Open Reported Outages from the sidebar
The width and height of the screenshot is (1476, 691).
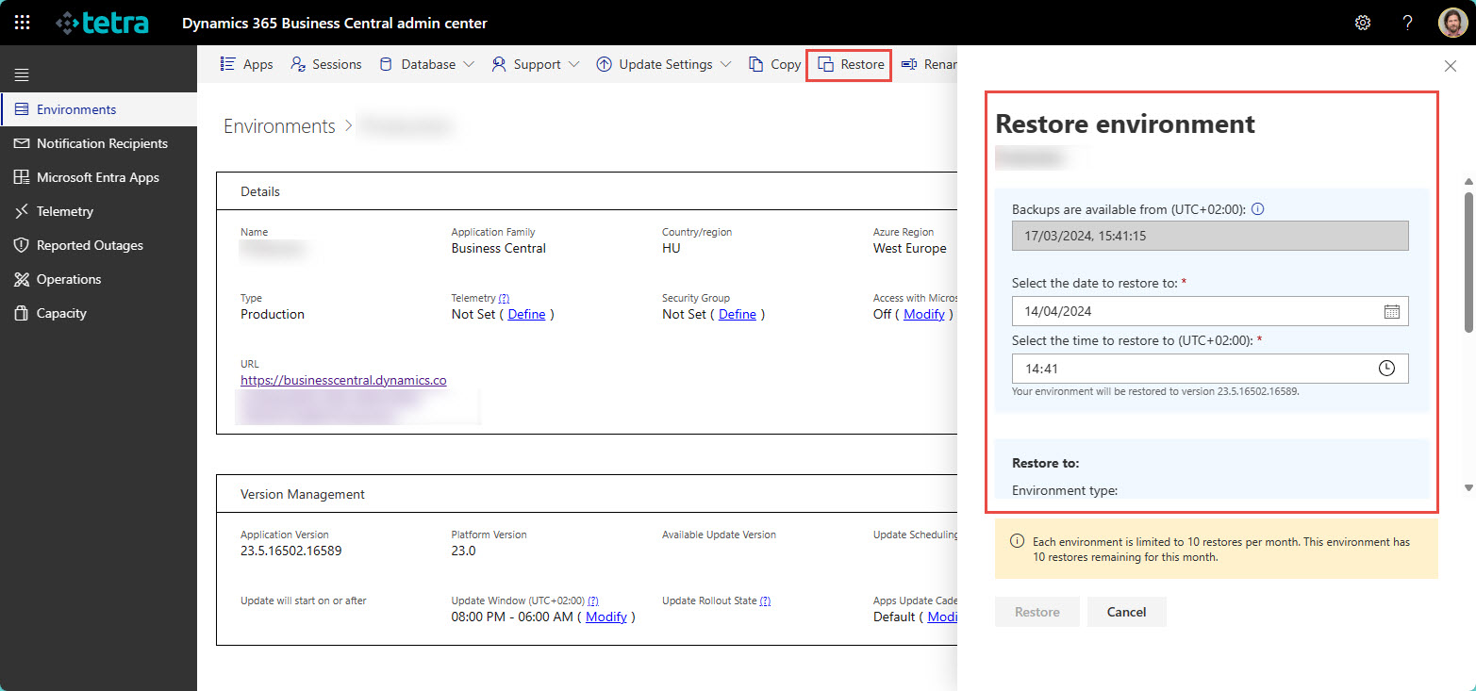tap(88, 244)
